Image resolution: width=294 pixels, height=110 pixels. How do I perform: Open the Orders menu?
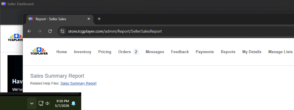(x=125, y=52)
